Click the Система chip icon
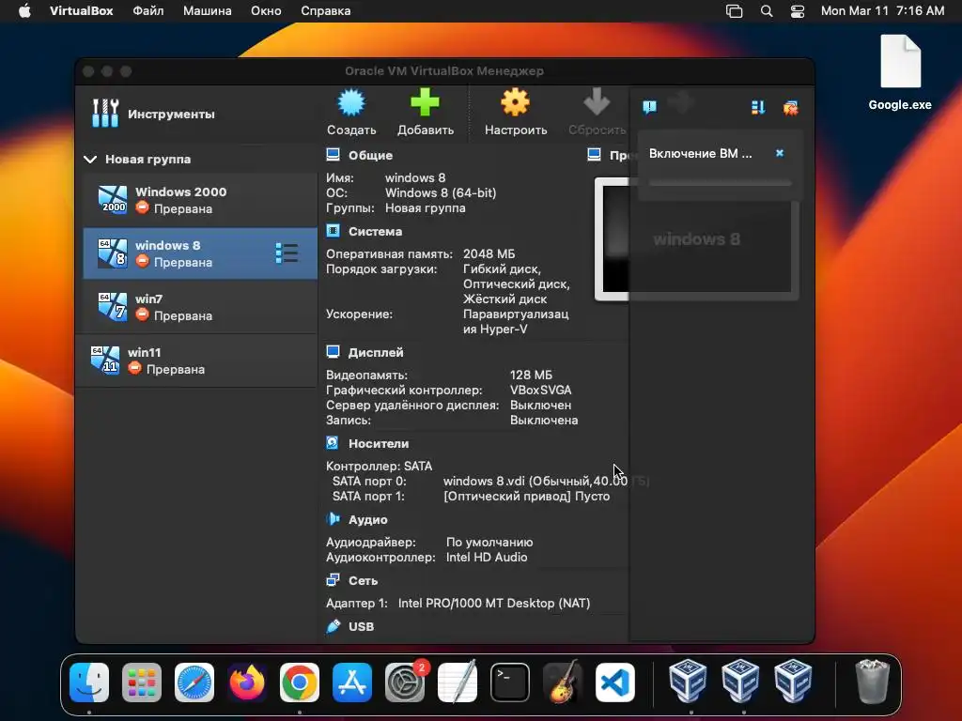 333,231
